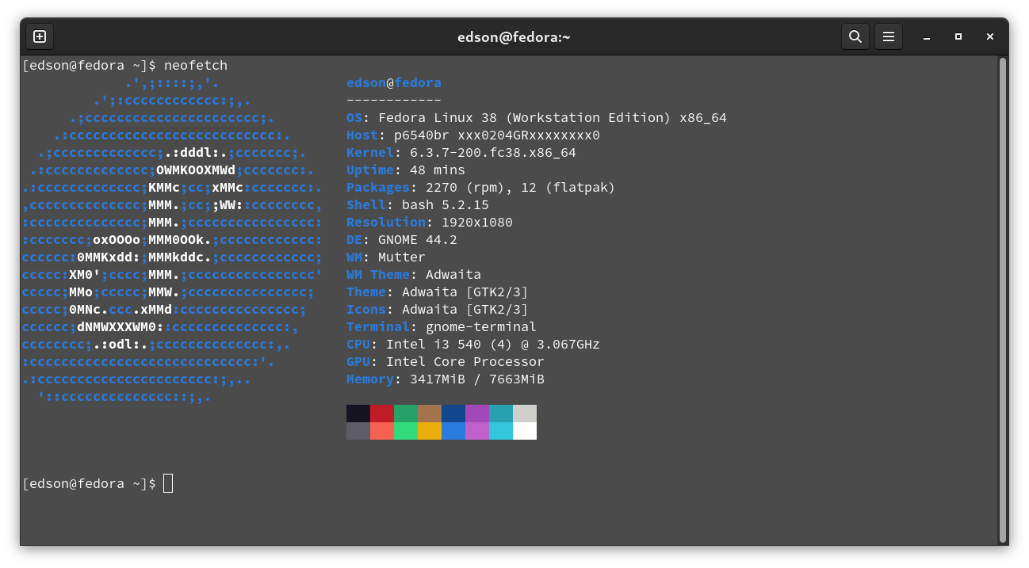Click the black color swatch
This screenshot has height=568, width=1029.
358,414
